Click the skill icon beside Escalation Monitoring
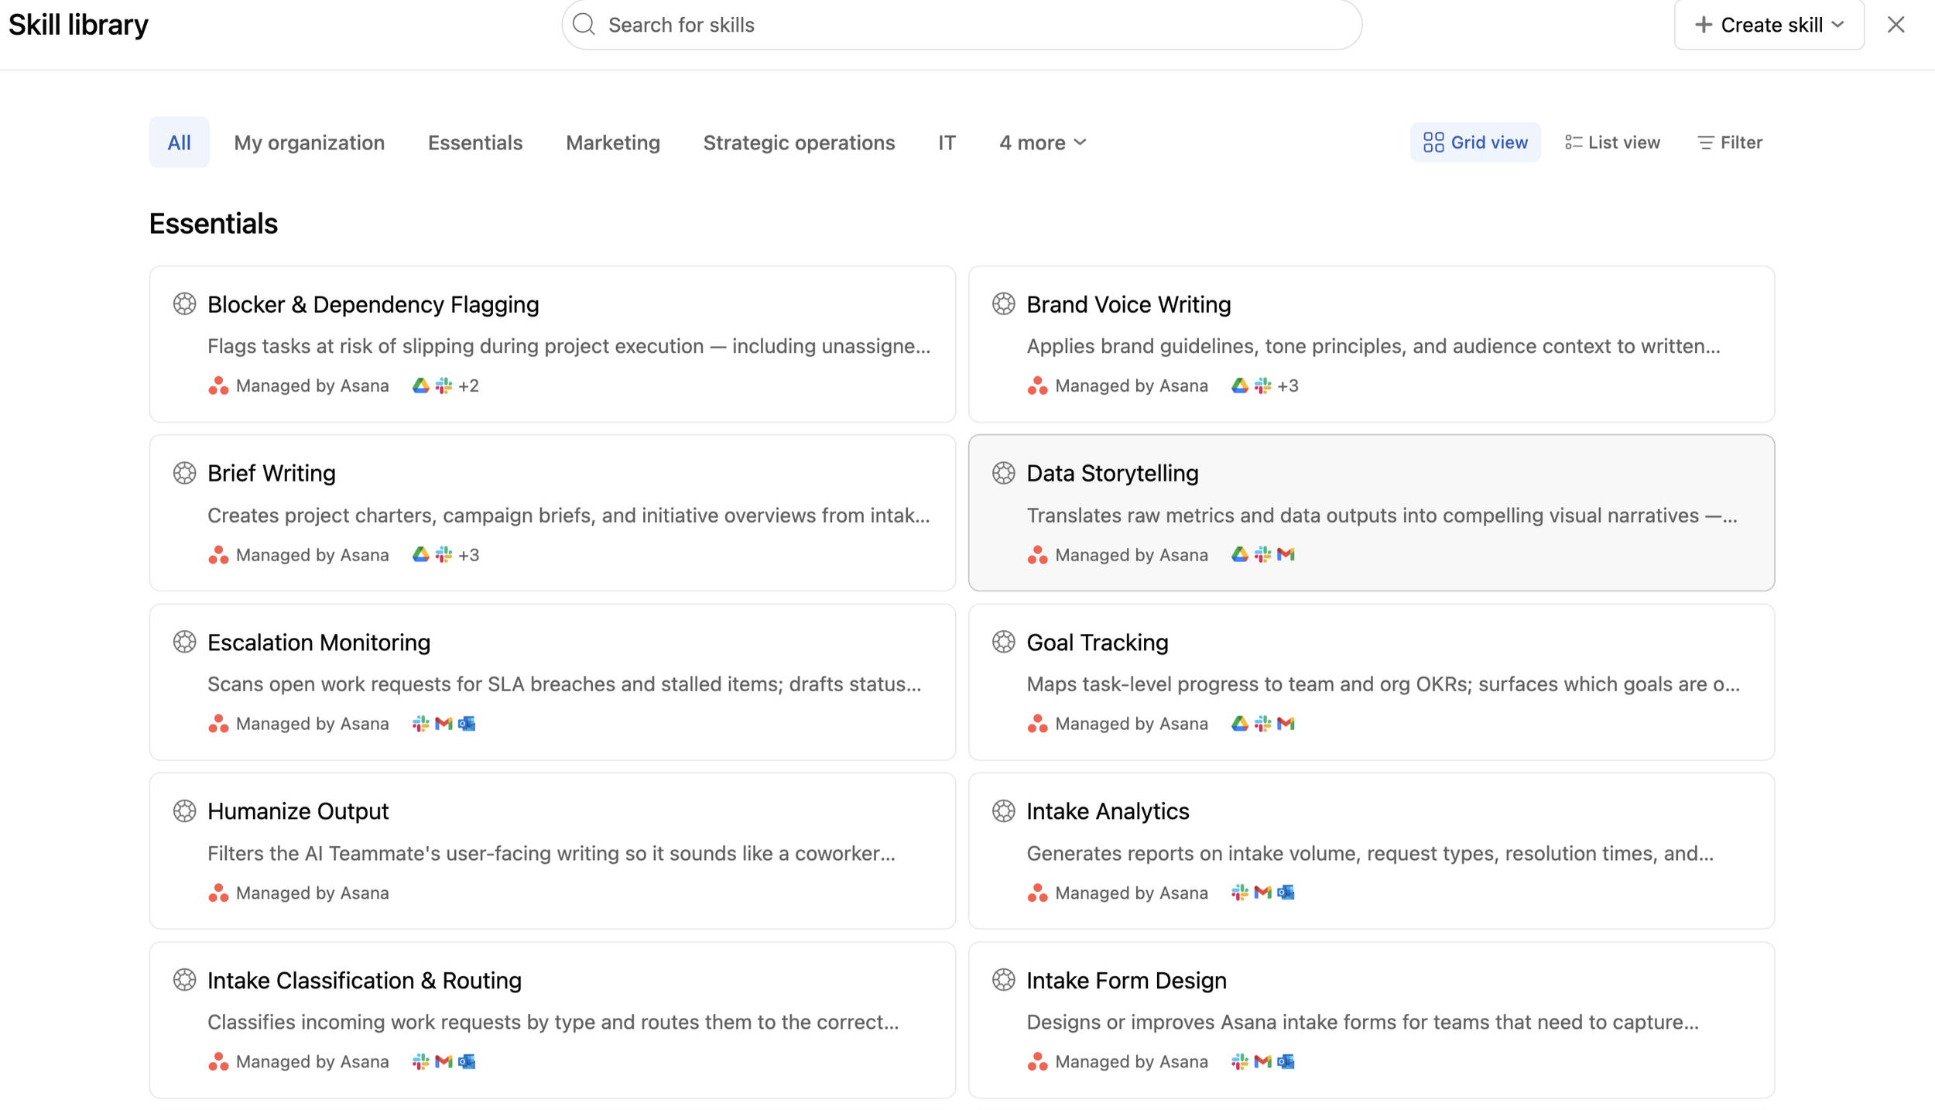 (184, 642)
